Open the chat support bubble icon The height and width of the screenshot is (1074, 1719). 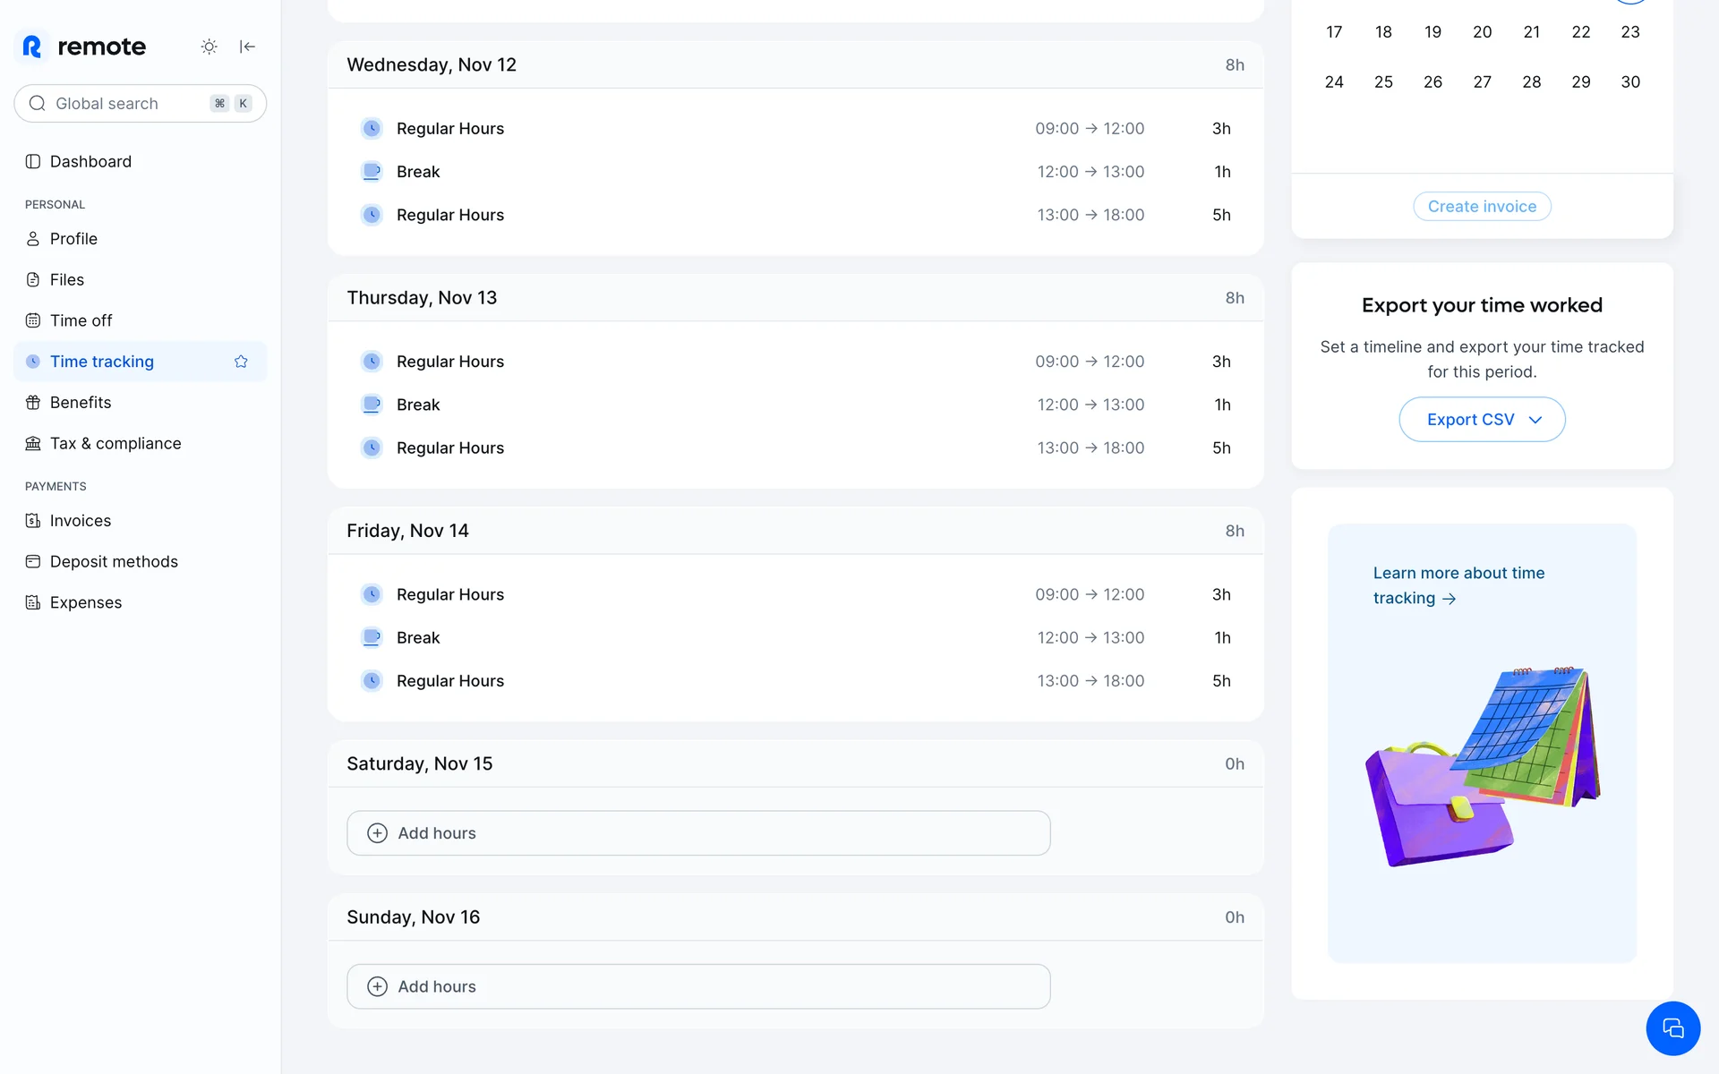[x=1672, y=1028]
